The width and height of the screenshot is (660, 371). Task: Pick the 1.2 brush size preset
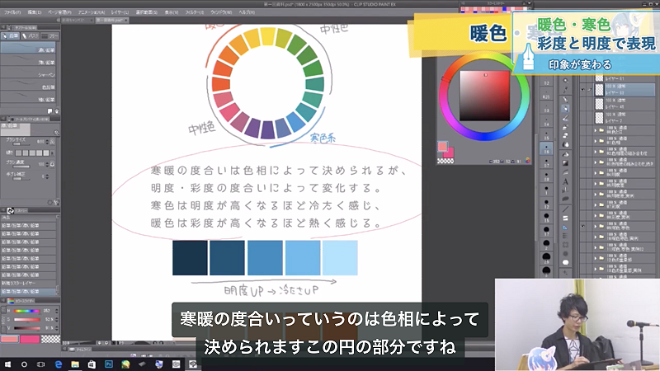pos(546,204)
